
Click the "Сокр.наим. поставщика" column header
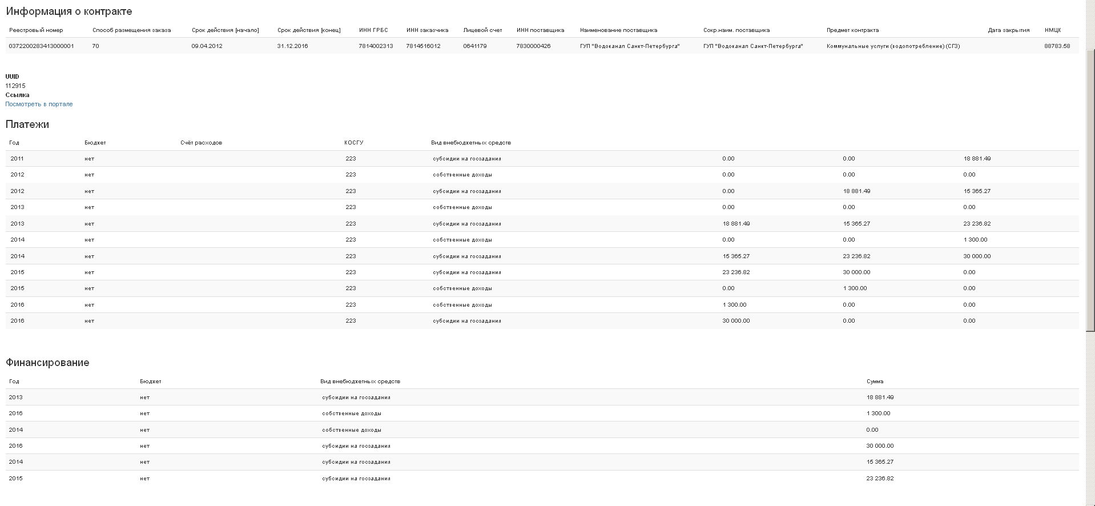736,30
